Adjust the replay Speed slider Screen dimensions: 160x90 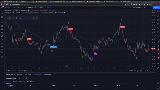[x=27, y=18]
